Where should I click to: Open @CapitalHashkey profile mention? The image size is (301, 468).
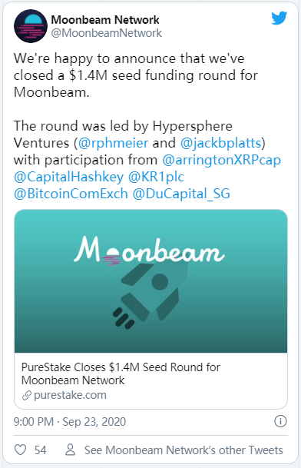[x=68, y=177]
